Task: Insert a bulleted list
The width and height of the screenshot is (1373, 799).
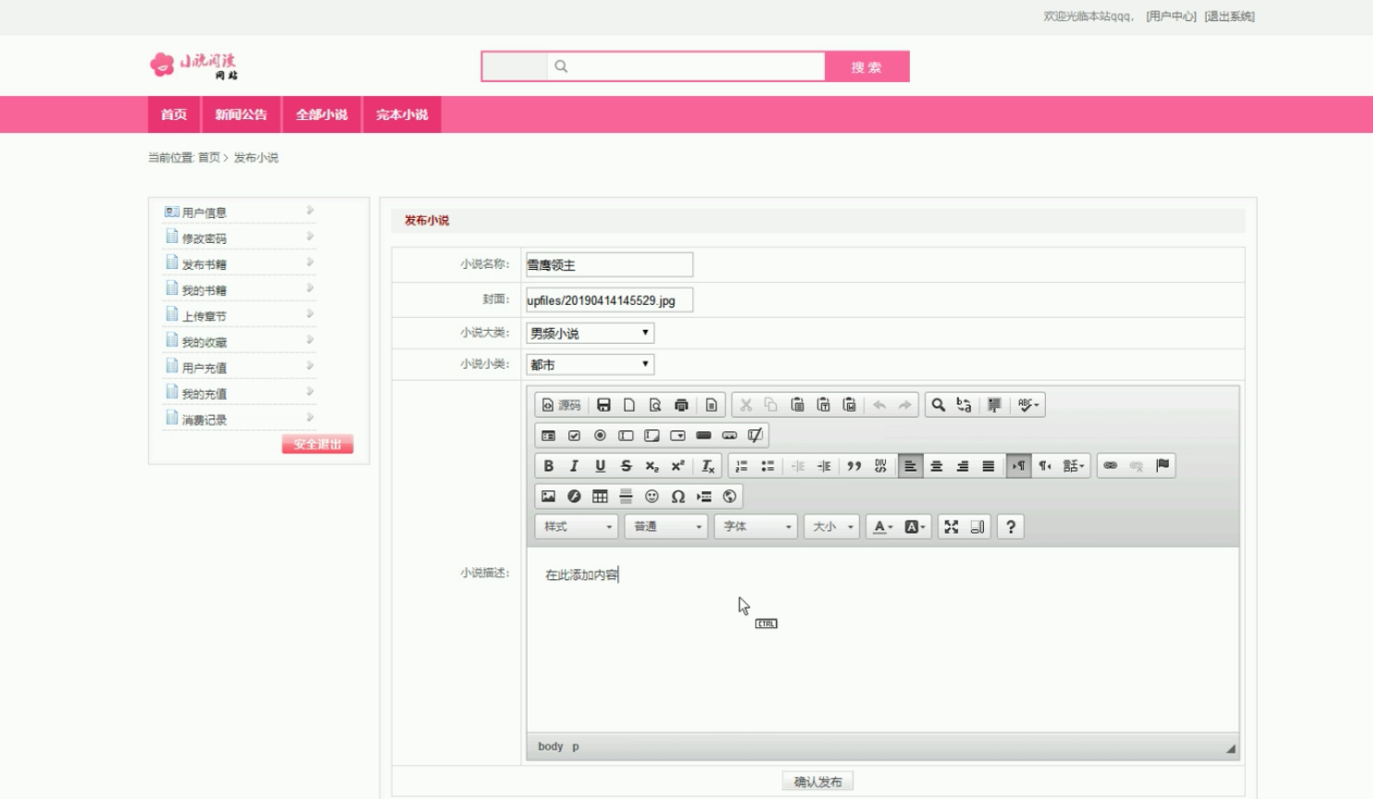Action: [x=767, y=466]
